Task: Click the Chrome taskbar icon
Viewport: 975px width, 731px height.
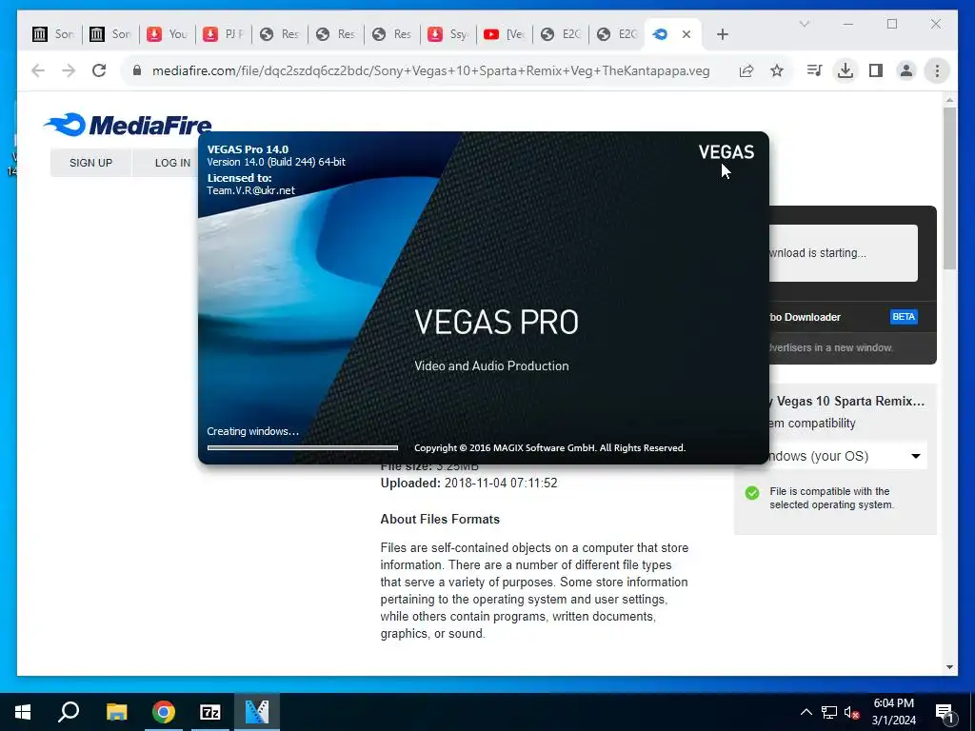Action: point(164,712)
